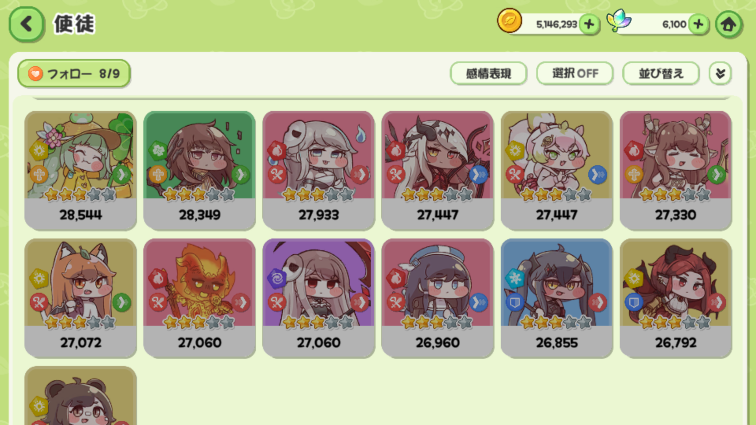Open the home screen via house icon
This screenshot has width=756, height=425.
click(x=728, y=24)
